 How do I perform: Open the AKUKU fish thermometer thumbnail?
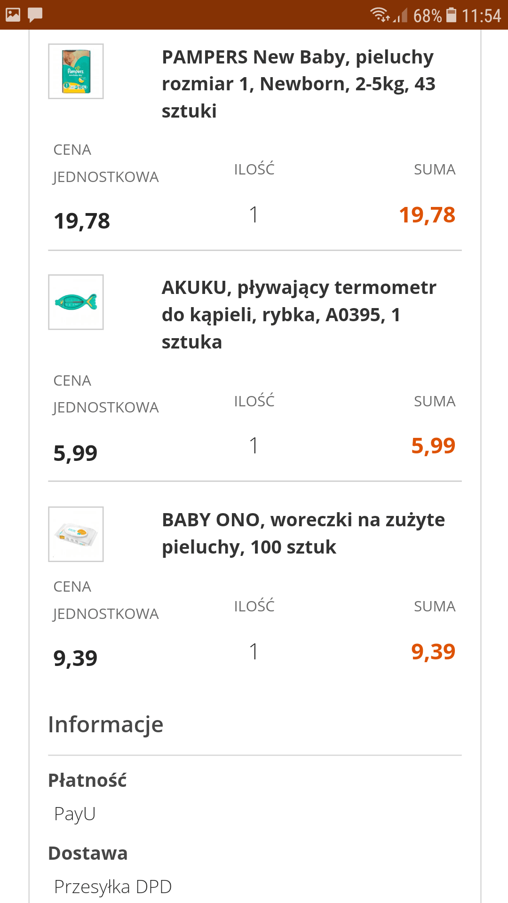[76, 302]
